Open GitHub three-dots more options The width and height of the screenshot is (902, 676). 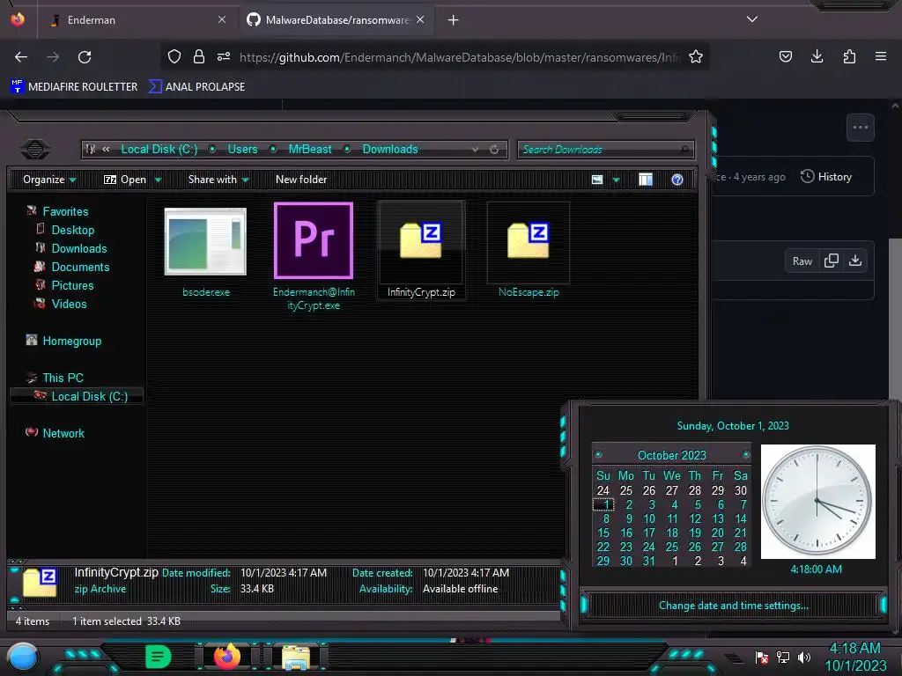860,128
